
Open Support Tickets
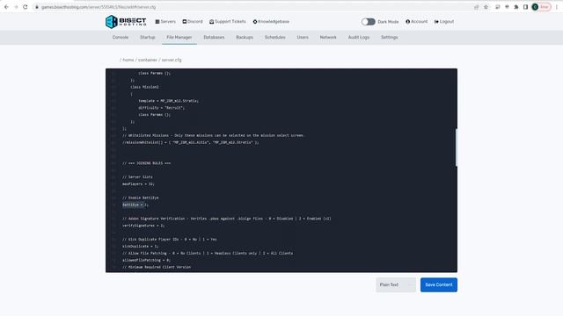228,21
